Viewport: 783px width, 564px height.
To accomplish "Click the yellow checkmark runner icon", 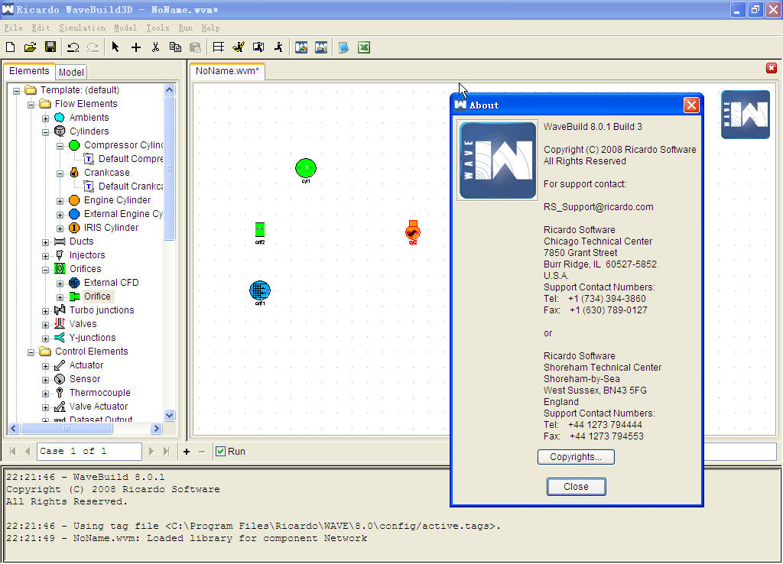I will (x=239, y=47).
